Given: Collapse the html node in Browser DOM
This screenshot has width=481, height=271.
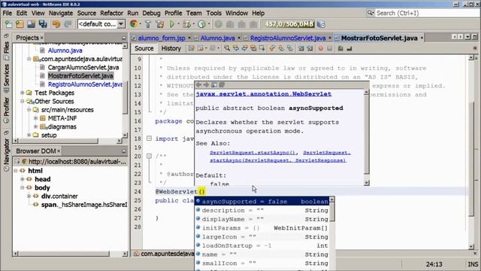Looking at the screenshot, I should click(x=16, y=171).
